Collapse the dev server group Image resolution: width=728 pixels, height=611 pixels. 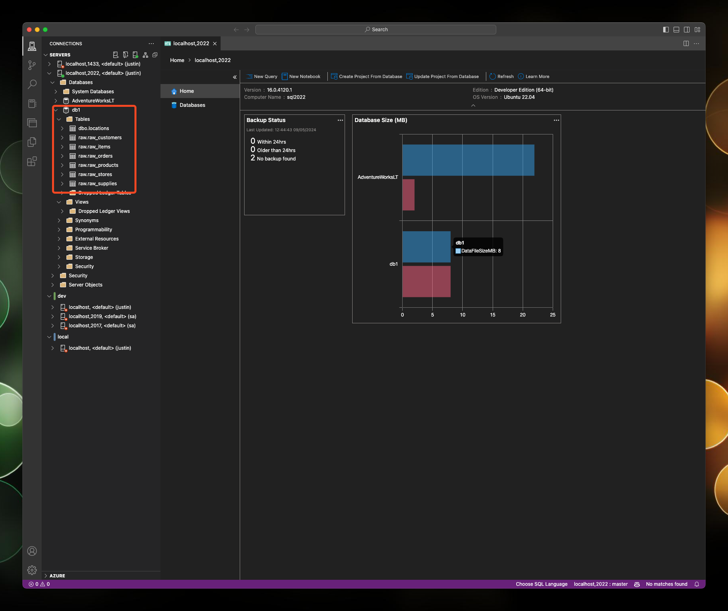point(49,296)
